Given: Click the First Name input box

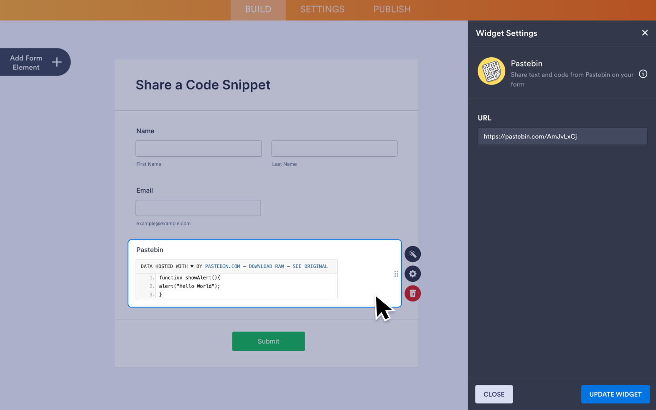Looking at the screenshot, I should point(198,148).
